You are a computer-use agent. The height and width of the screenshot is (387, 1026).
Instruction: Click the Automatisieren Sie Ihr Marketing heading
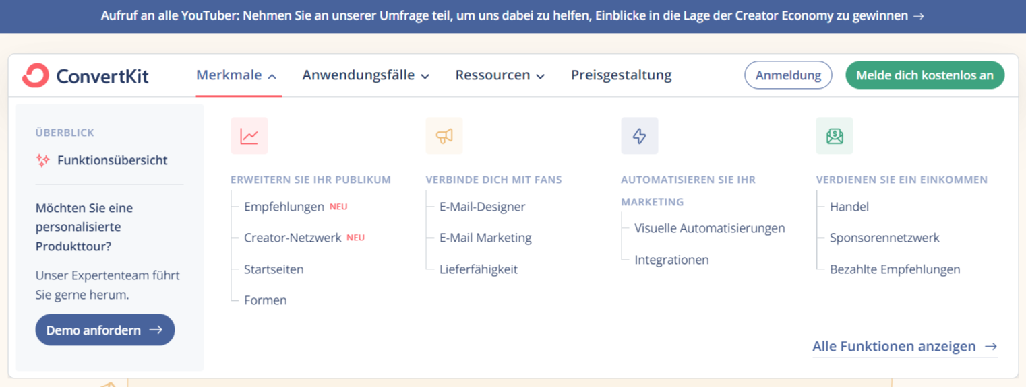pyautogui.click(x=688, y=190)
